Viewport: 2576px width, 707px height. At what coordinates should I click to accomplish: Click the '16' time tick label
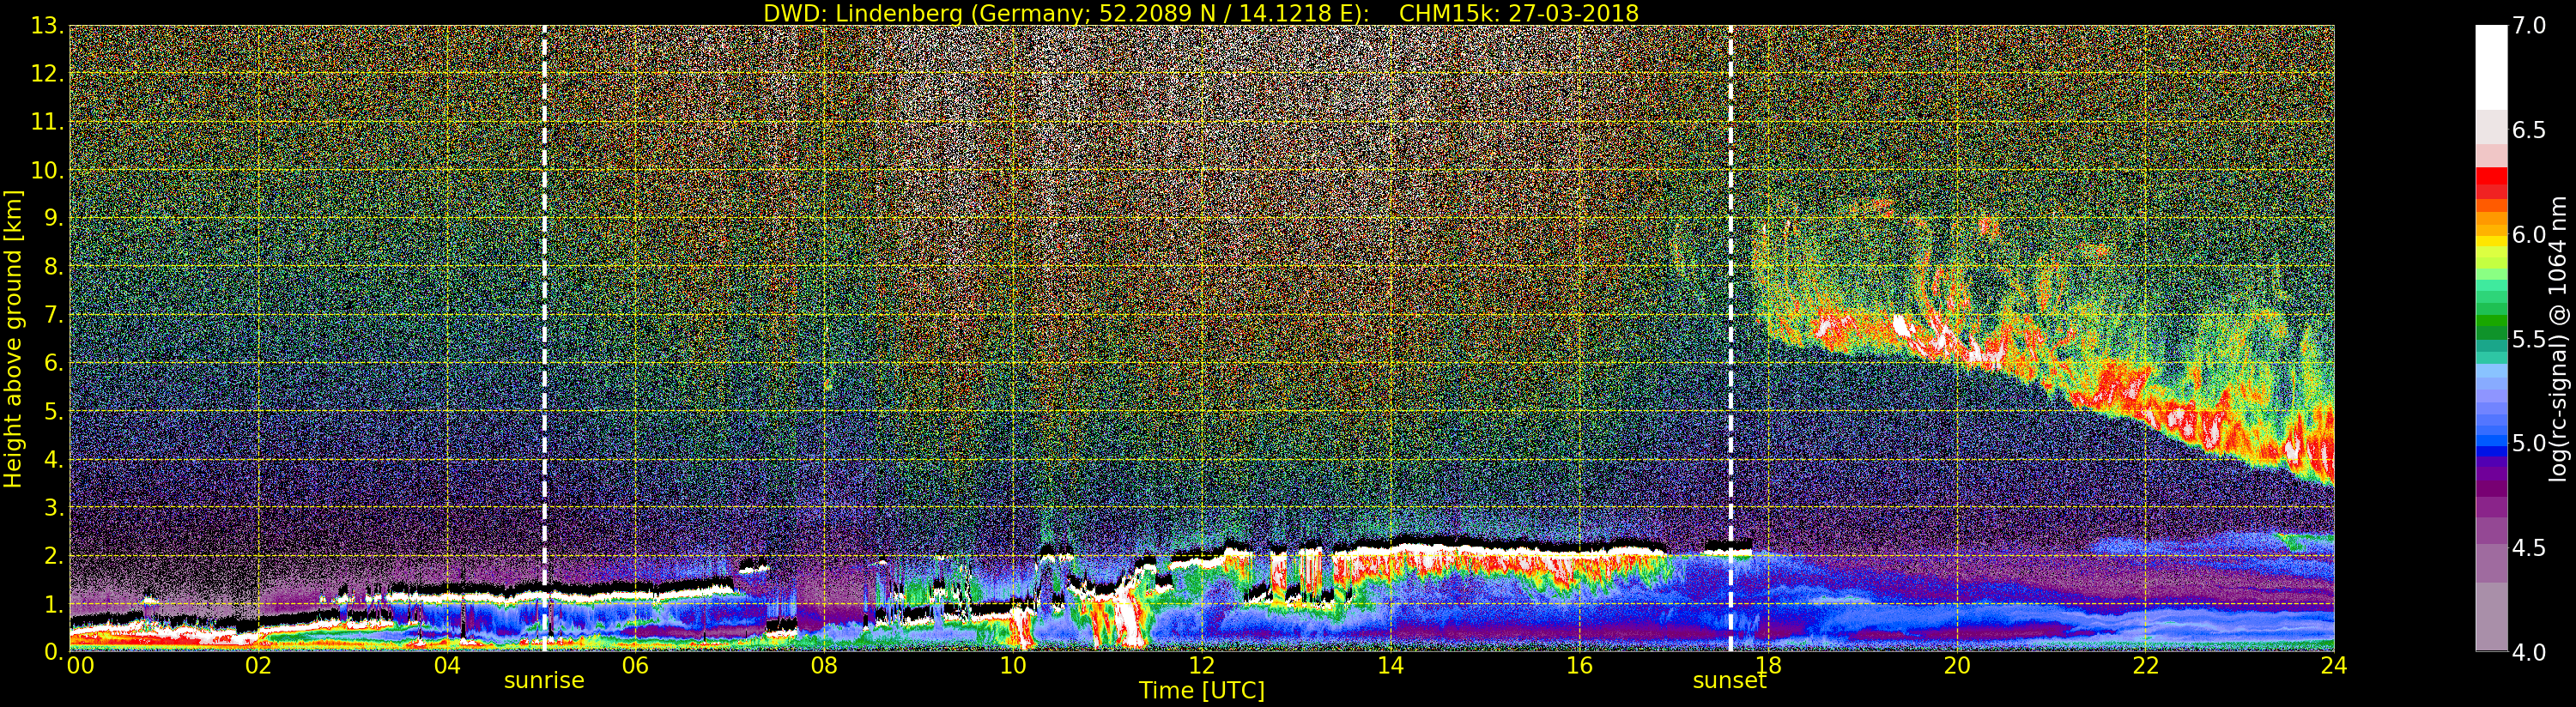pyautogui.click(x=1579, y=665)
